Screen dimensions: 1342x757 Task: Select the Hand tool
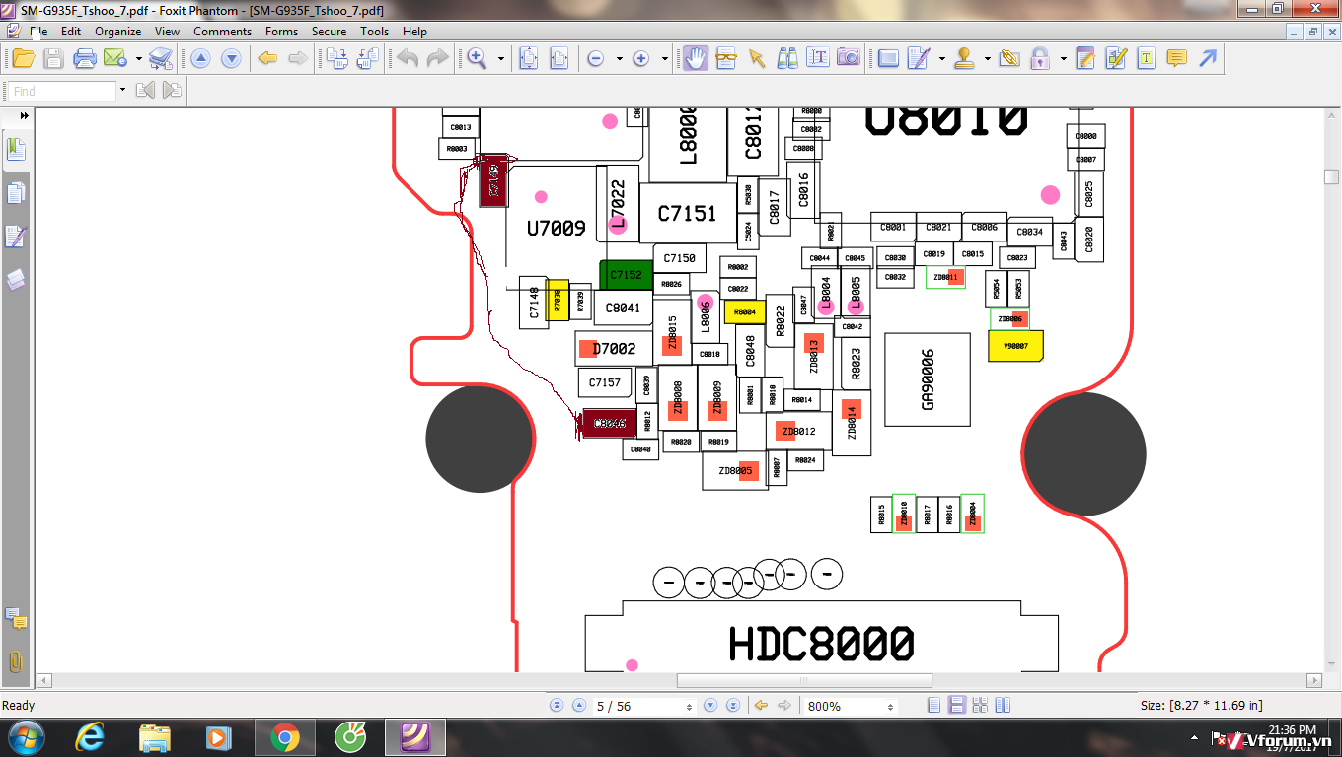click(x=696, y=59)
